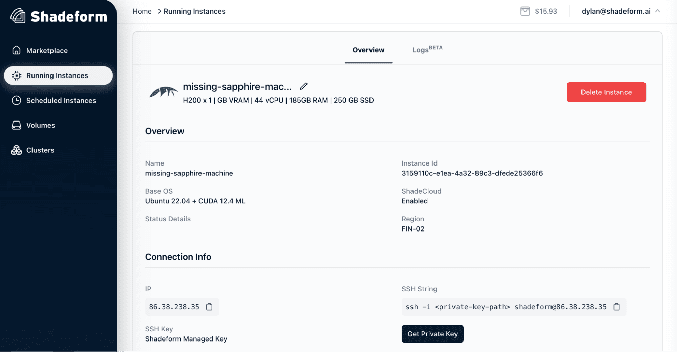This screenshot has height=352, width=677.
Task: Switch to the Logs BETA tab
Action: point(427,49)
